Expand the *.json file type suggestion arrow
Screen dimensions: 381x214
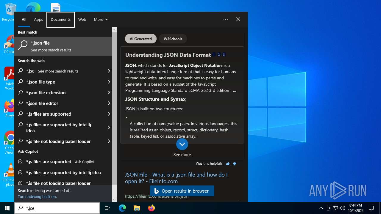tap(109, 82)
